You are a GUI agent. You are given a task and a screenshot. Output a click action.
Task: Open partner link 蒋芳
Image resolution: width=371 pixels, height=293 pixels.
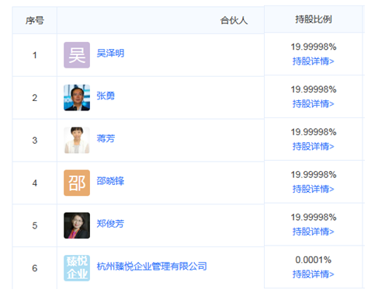point(106,138)
